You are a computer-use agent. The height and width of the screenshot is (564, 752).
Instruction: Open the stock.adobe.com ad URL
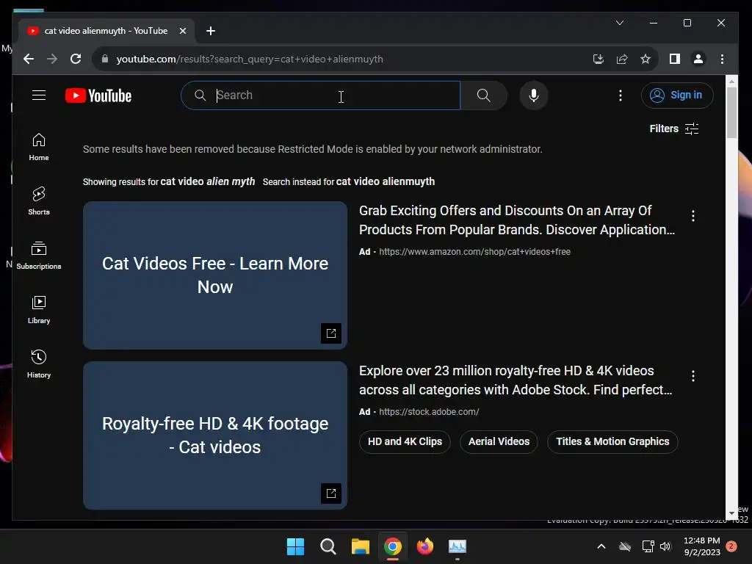[x=429, y=411]
